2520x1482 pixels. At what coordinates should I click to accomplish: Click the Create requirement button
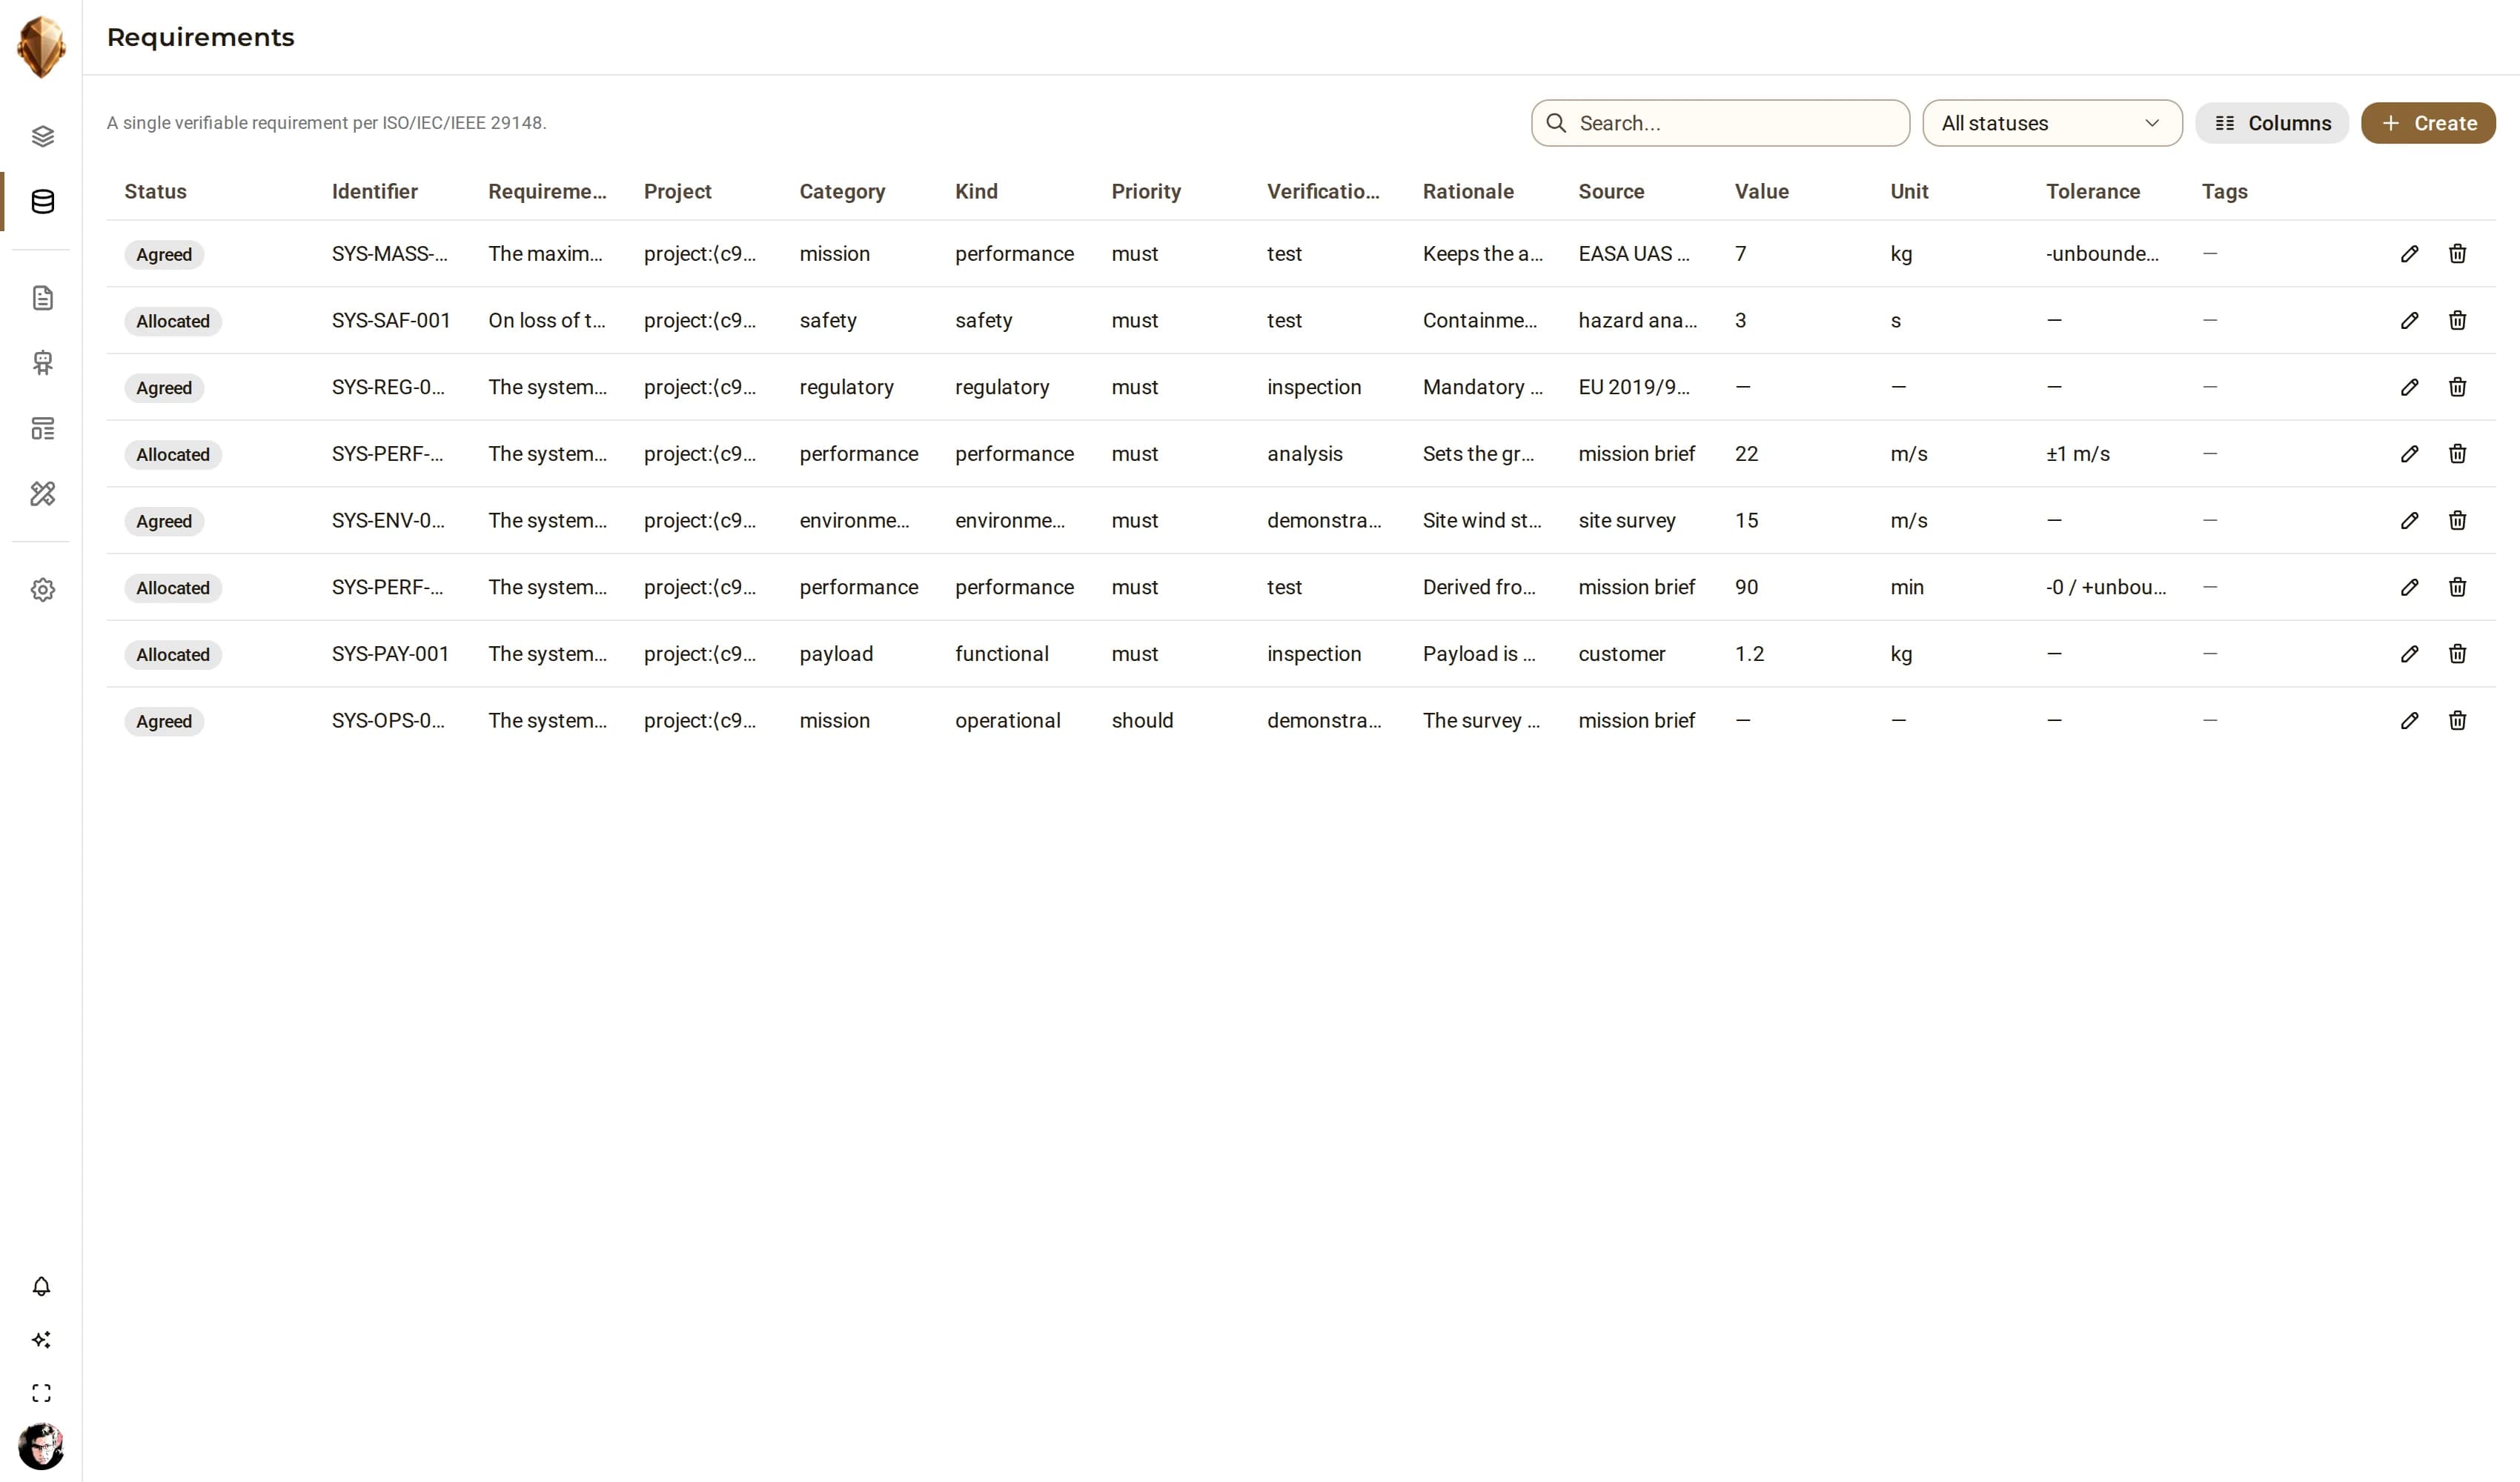click(2428, 123)
